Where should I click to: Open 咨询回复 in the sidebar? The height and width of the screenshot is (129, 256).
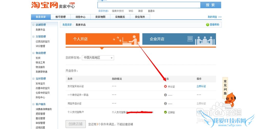tap(40, 127)
